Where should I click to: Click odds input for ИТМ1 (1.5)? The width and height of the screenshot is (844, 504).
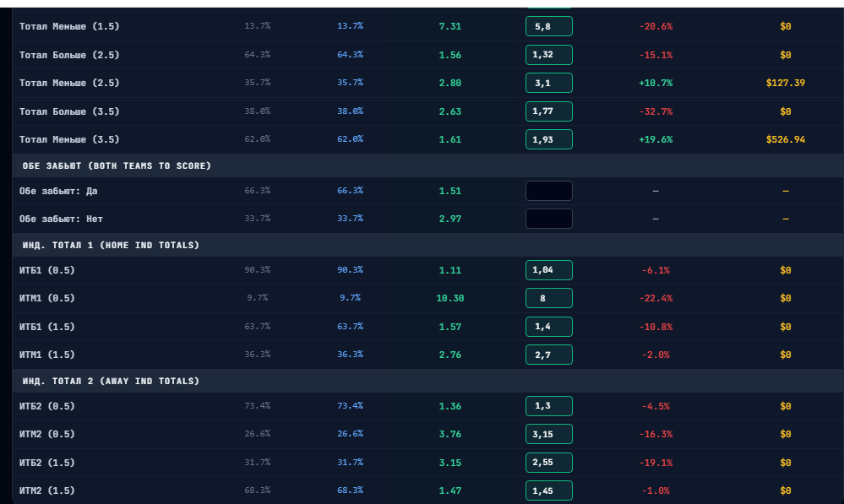(x=548, y=355)
